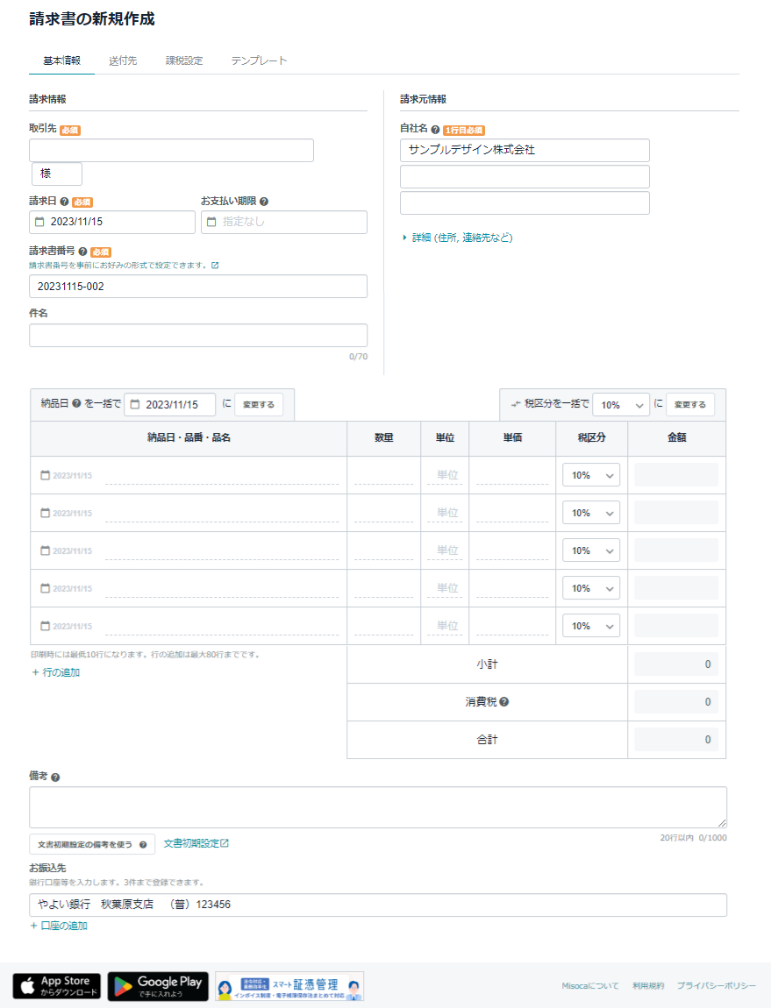This screenshot has width=771, height=1008.
Task: Click 文書初期設定の備考を使う button
Action: click(x=92, y=844)
